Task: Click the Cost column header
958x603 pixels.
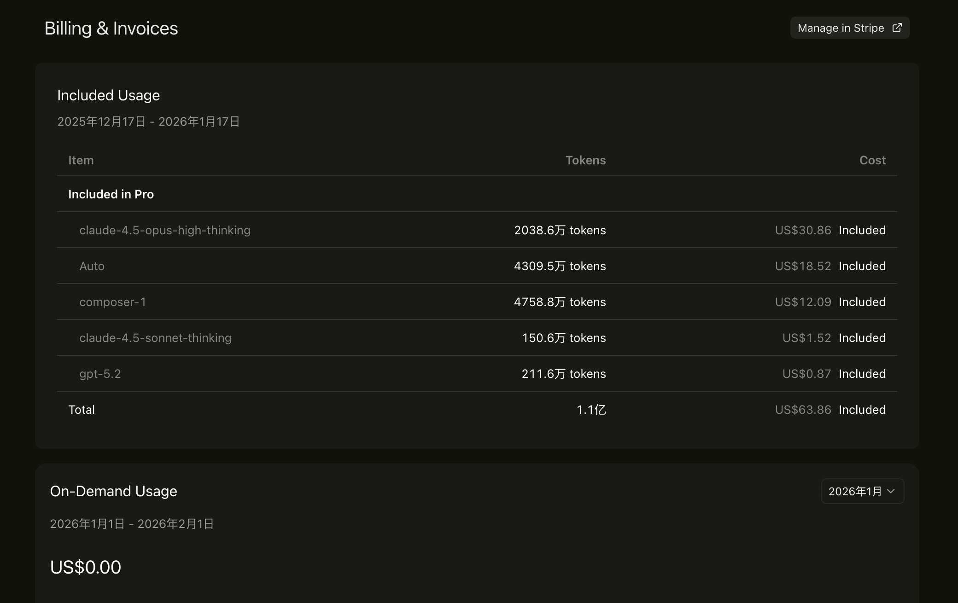Action: coord(872,160)
